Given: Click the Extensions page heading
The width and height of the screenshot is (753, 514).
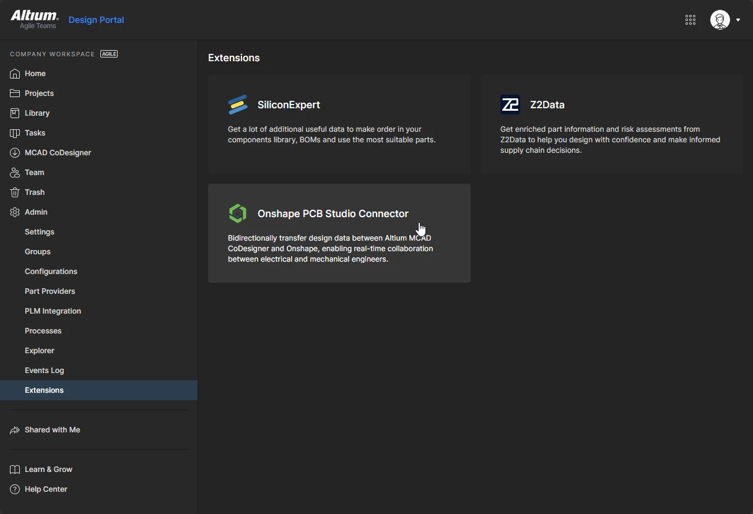Looking at the screenshot, I should pos(234,58).
